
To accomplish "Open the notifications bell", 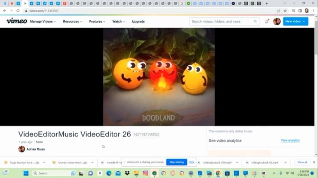I will tap(267, 22).
